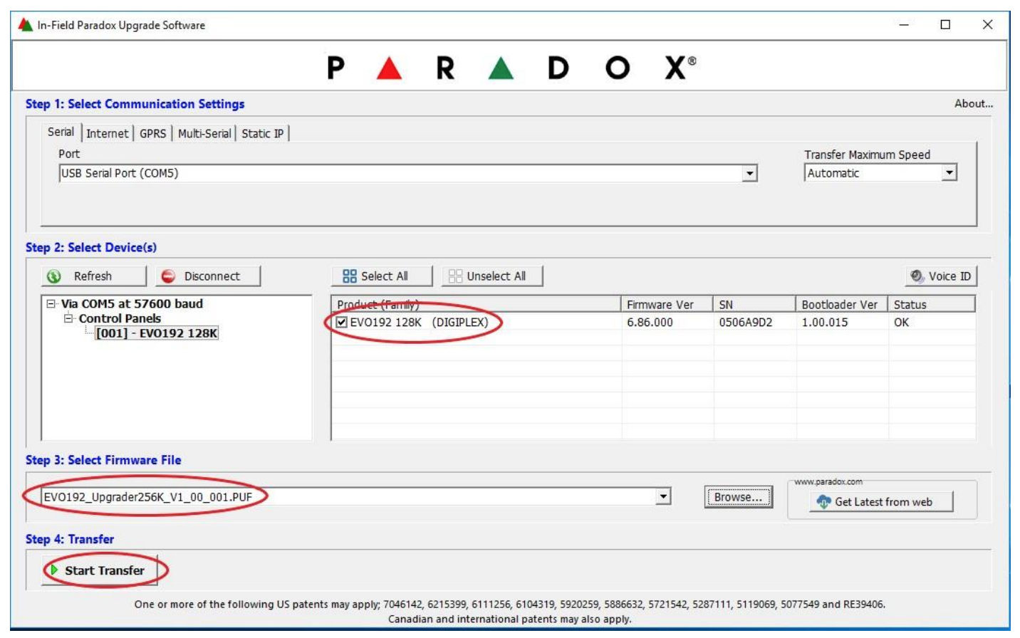1020x638 pixels.
Task: Switch to the Multi-Serial tab
Action: (204, 134)
